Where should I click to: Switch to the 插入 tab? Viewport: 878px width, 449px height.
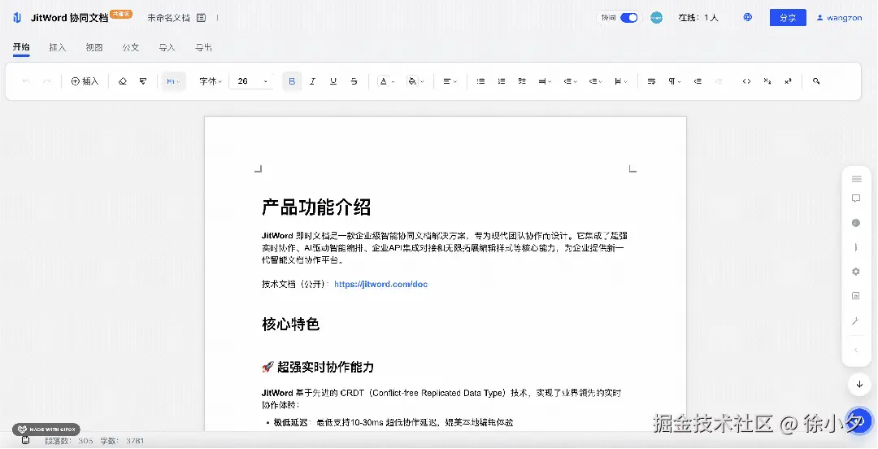click(x=58, y=48)
